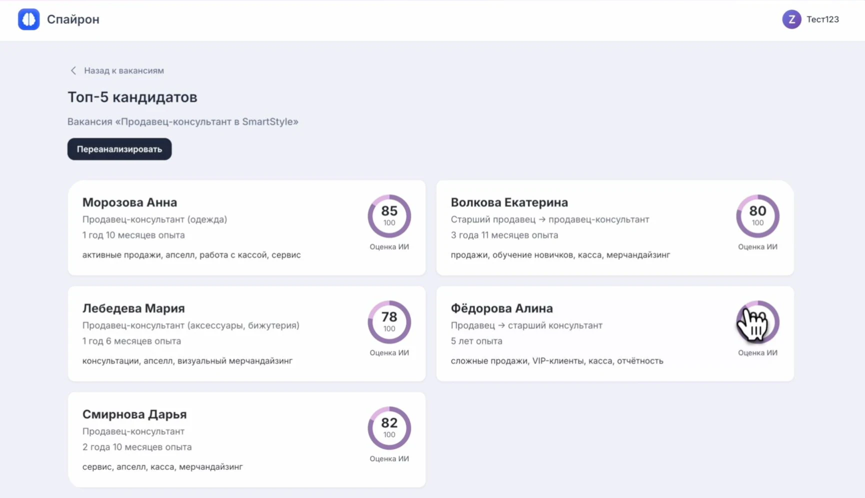Click the Спайрон brand name text
The image size is (865, 498).
(x=73, y=19)
